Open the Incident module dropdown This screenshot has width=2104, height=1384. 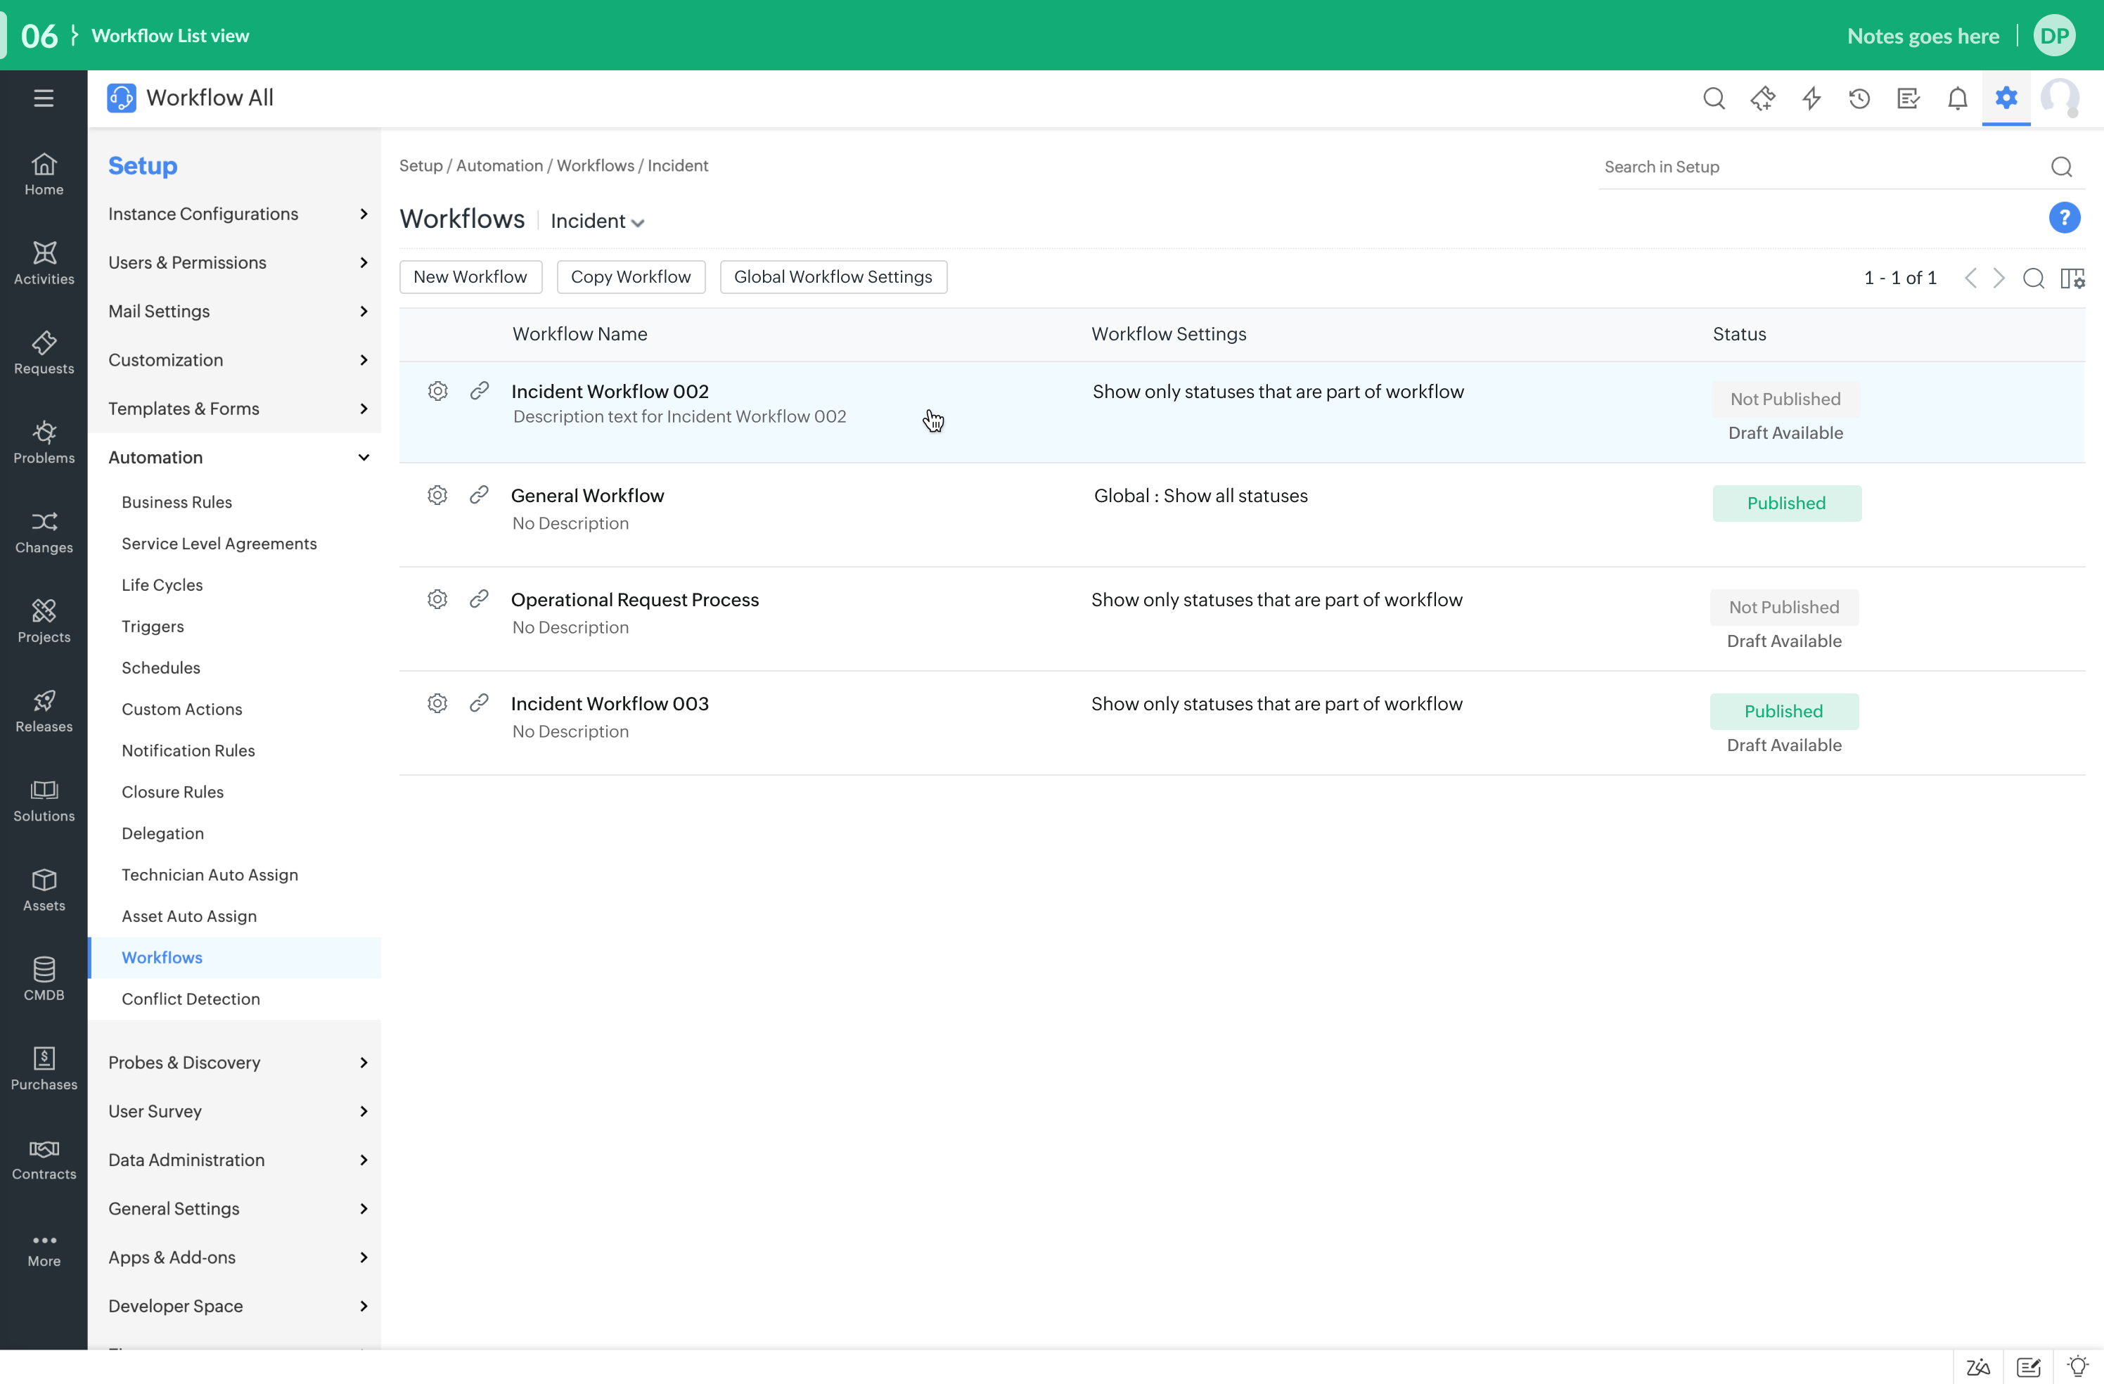(598, 221)
